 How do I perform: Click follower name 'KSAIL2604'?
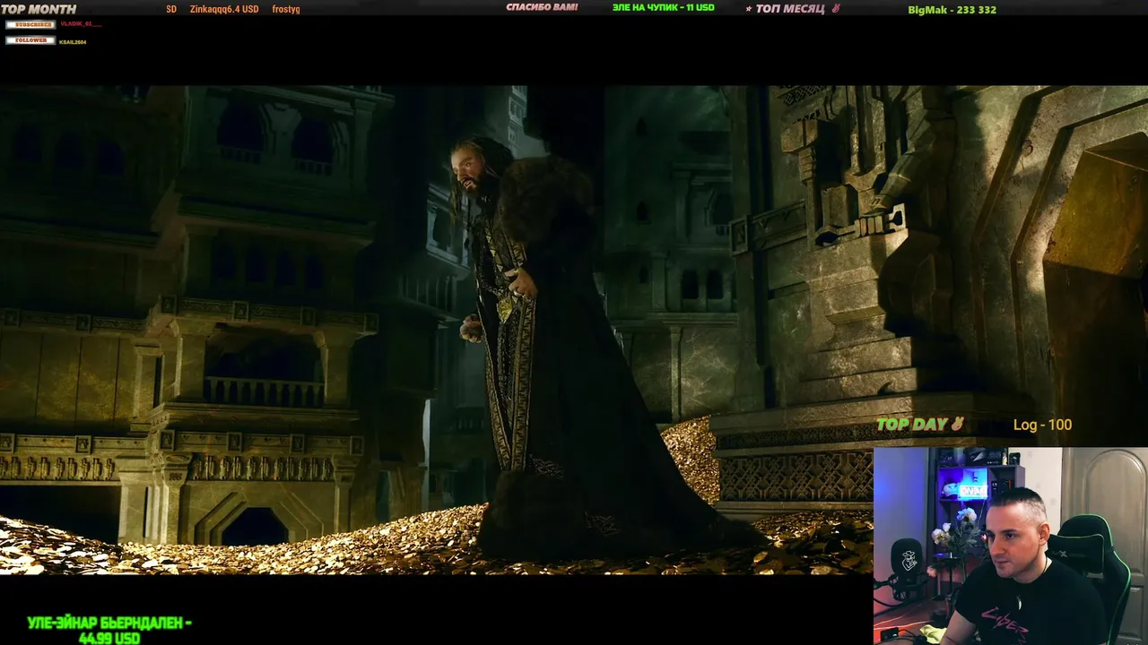click(73, 41)
